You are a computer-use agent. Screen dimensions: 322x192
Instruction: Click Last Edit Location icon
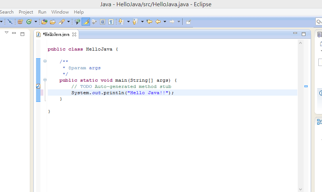[x=149, y=22]
